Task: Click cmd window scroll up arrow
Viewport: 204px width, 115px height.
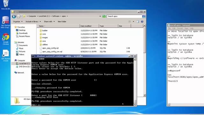Action: click(135, 59)
